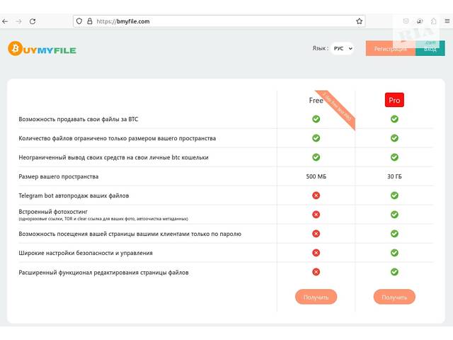Click 'Количество файлов ограничено' feature text
This screenshot has width=453, height=340.
coord(117,138)
